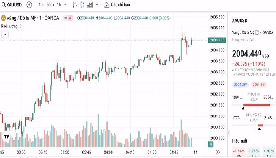Viewport: 276px width, 158px height.
Task: Collapse the indicator legend with the caret button
Action: (x=5, y=34)
